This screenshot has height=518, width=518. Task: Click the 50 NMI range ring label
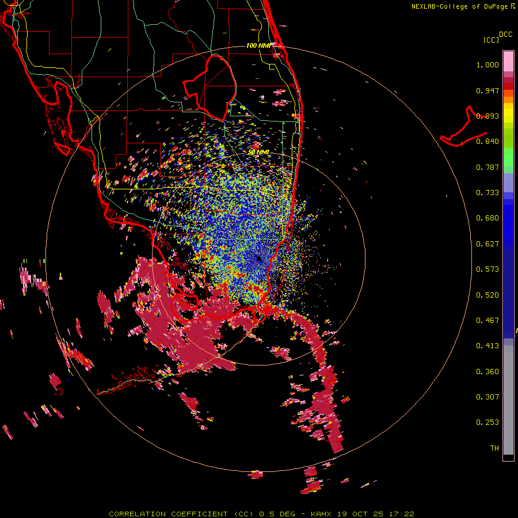[x=258, y=153]
